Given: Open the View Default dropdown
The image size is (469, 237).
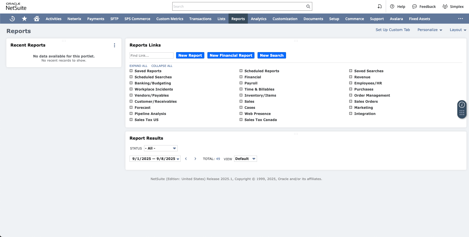Looking at the screenshot, I should (245, 159).
